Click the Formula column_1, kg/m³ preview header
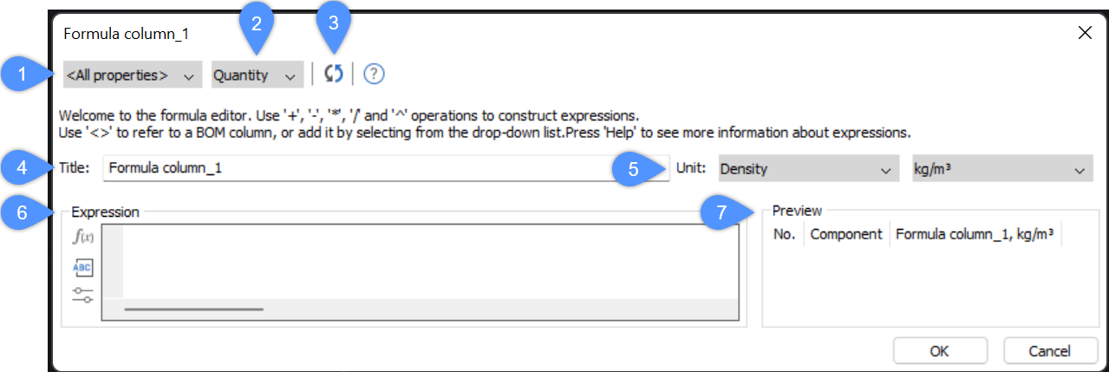 click(975, 234)
